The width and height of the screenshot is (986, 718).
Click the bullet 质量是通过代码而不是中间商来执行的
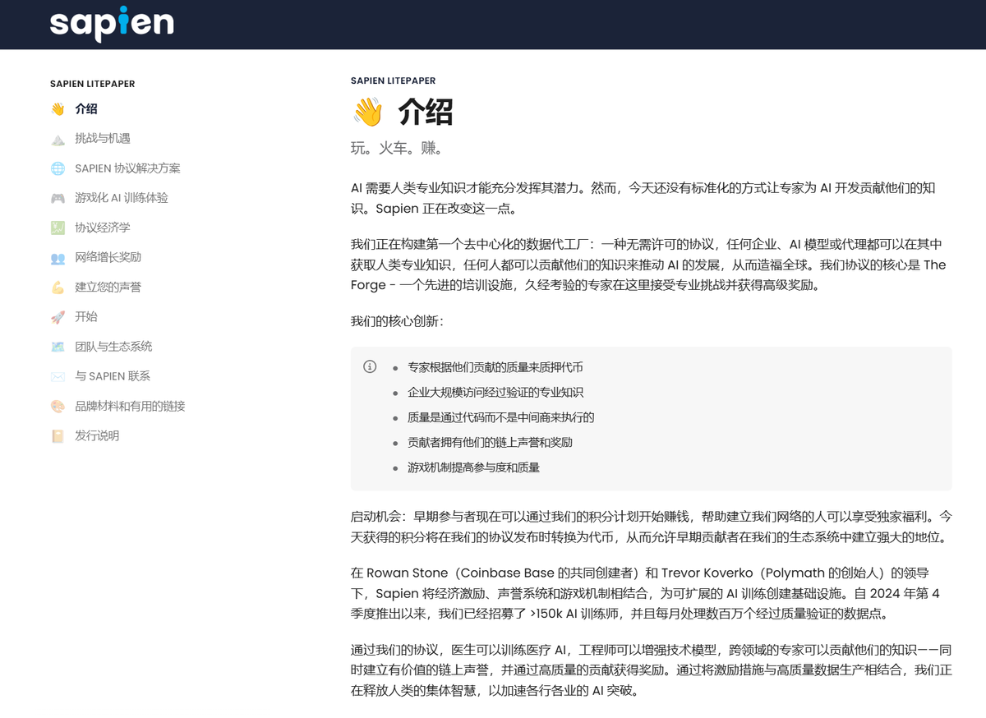click(501, 417)
